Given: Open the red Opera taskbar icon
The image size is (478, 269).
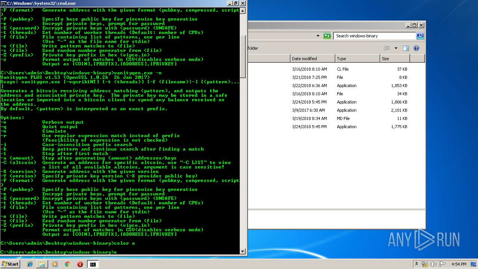Looking at the screenshot, I should point(80,264).
